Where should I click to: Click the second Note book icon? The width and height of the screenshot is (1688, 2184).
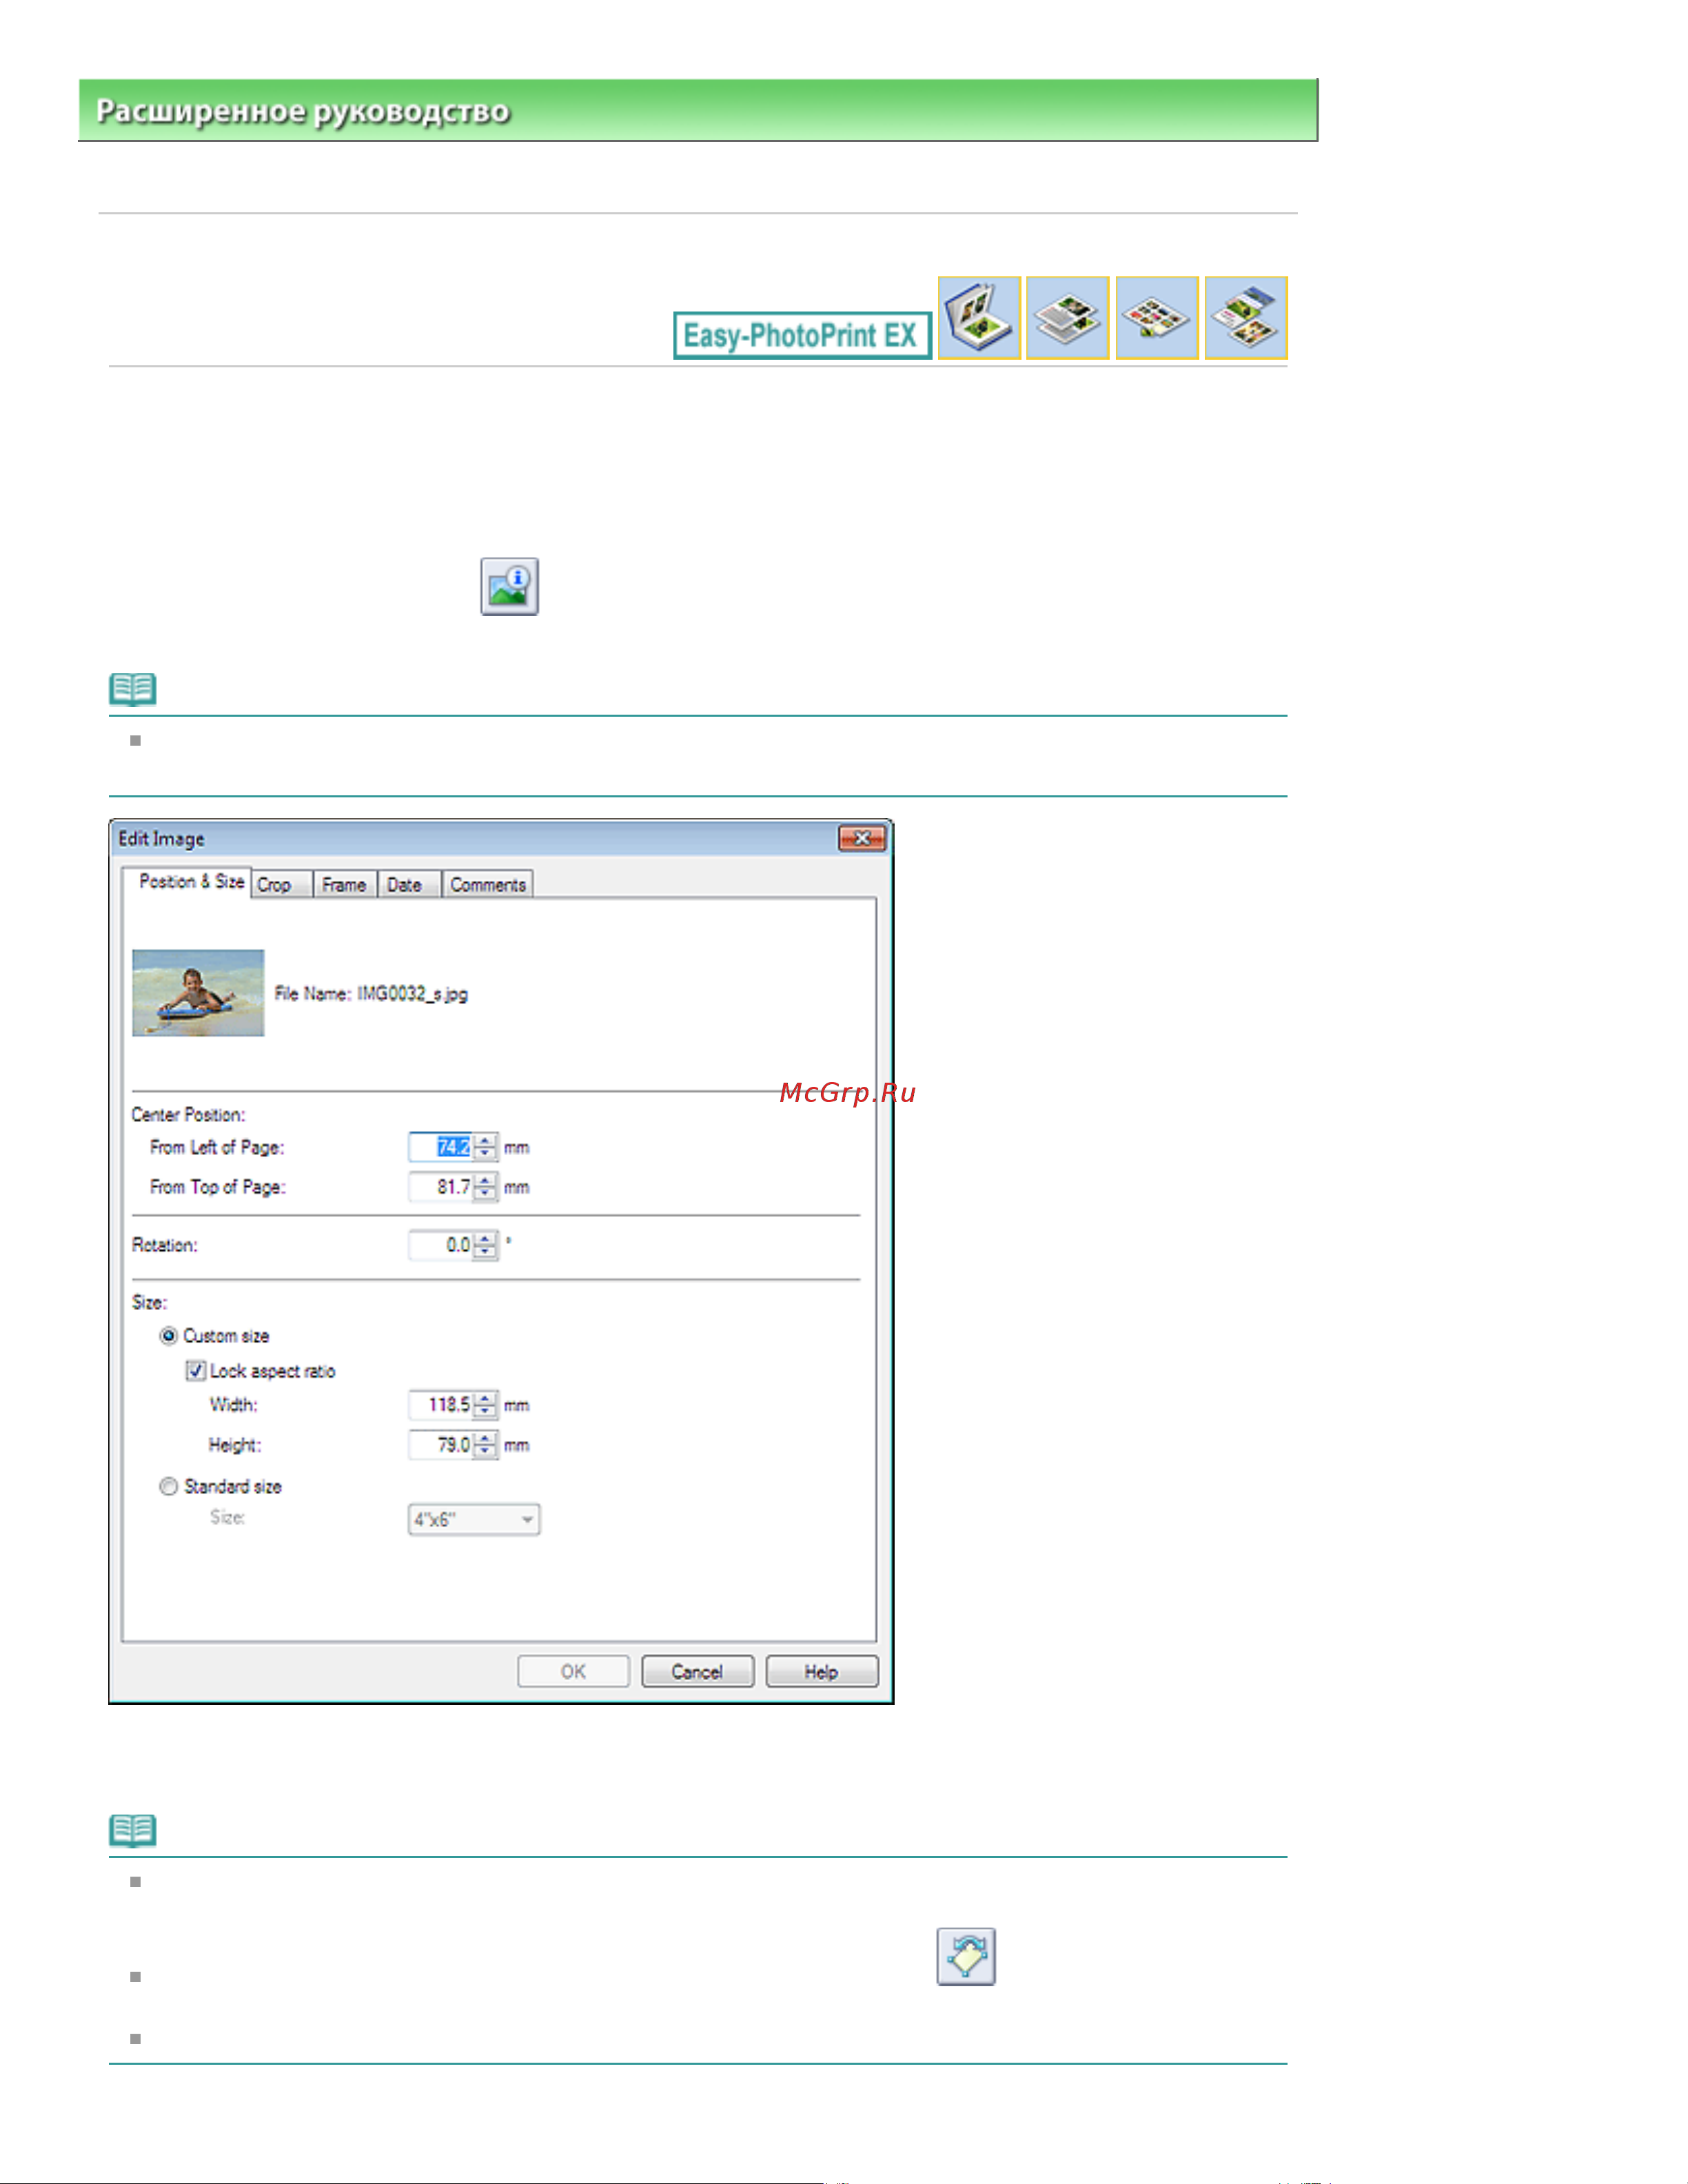(x=133, y=1831)
